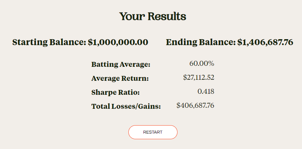Select the $1,000,000.00 starting balance amount
Screen dimensions: 302x149
click(118, 42)
